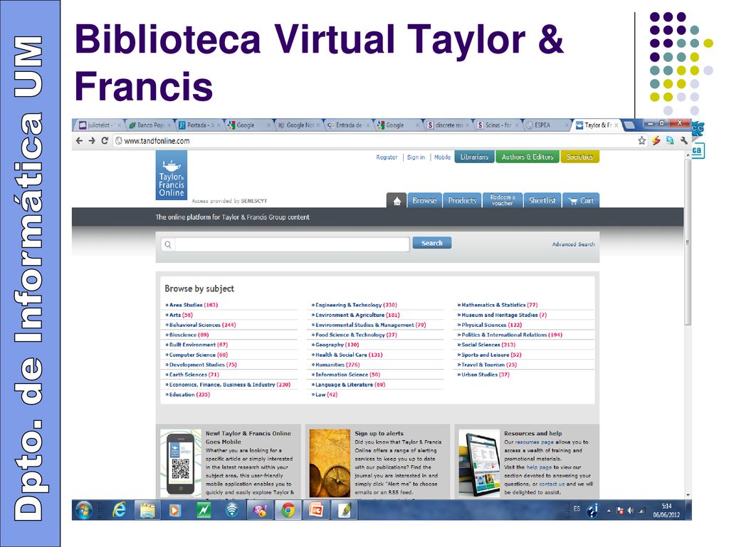This screenshot has width=729, height=547.
Task: Switch to the ESPEA browser tab
Action: 546,125
